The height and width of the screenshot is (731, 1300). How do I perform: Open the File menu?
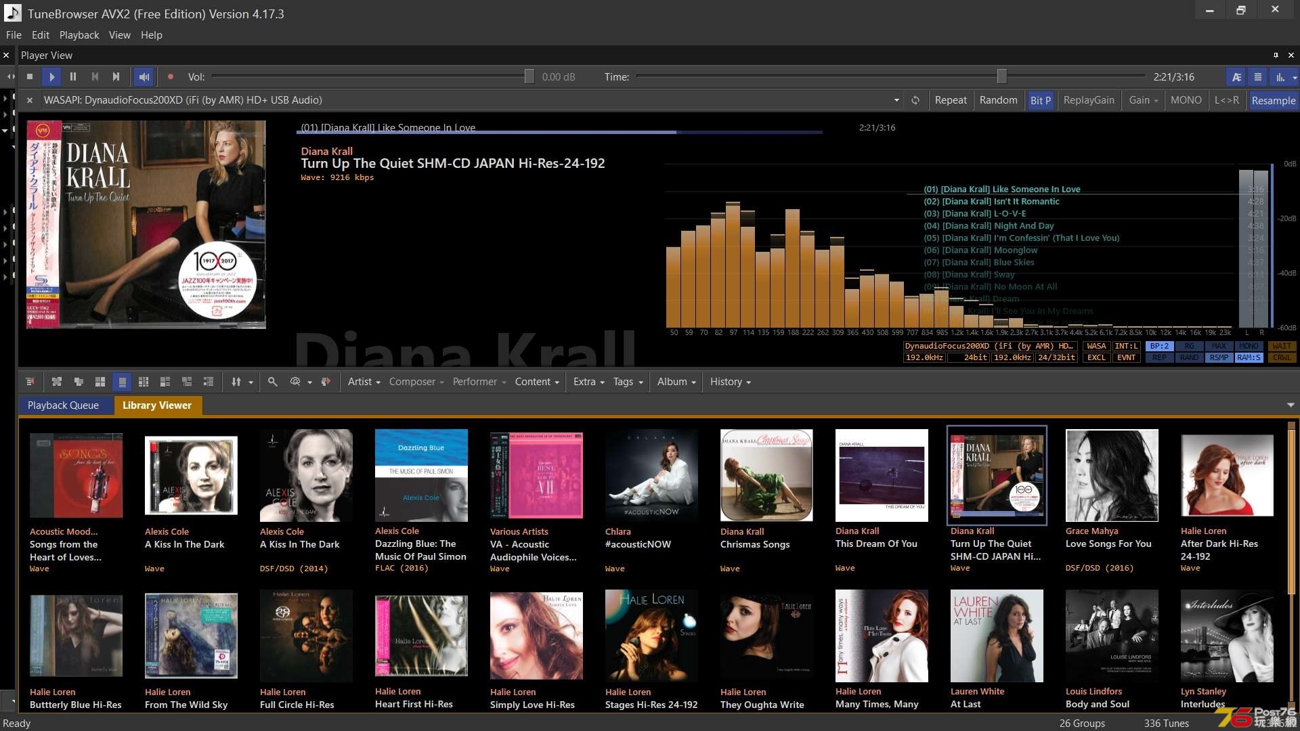click(x=14, y=35)
